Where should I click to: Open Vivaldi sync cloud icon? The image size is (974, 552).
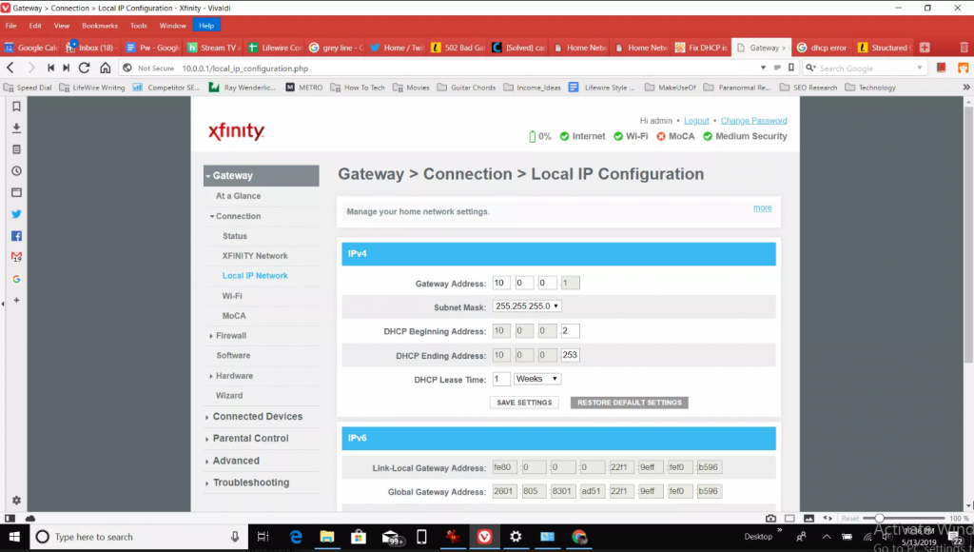[29, 518]
